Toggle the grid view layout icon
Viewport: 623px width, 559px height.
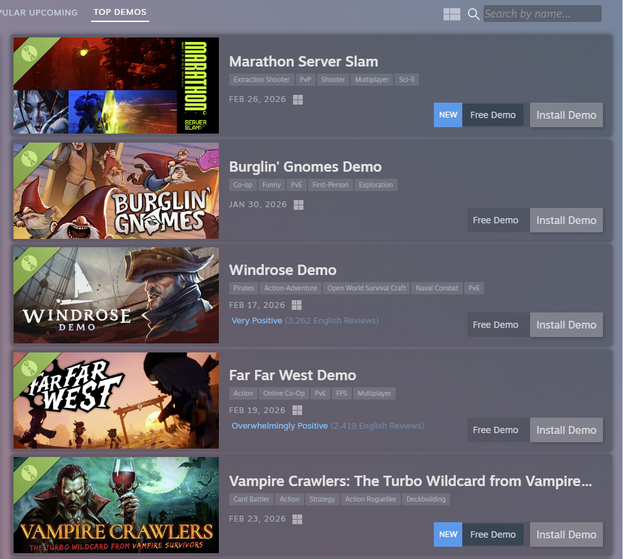coord(452,14)
